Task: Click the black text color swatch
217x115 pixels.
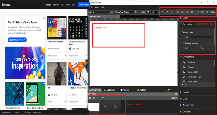Action: click(157, 12)
